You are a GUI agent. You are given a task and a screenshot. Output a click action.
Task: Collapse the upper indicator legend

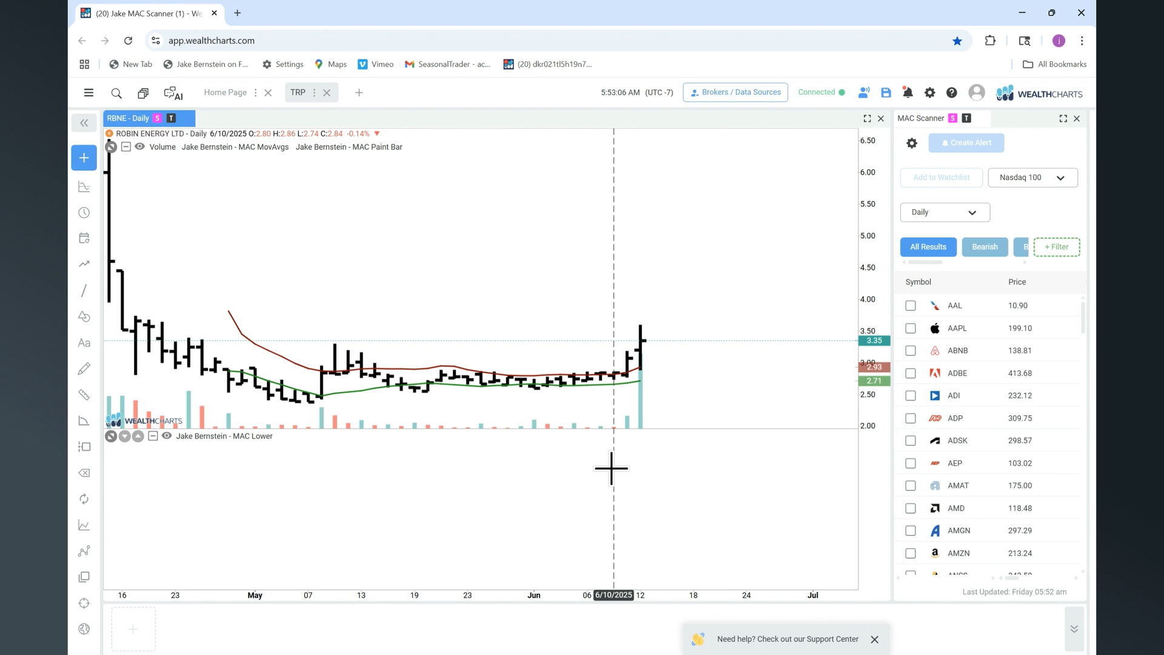(125, 147)
